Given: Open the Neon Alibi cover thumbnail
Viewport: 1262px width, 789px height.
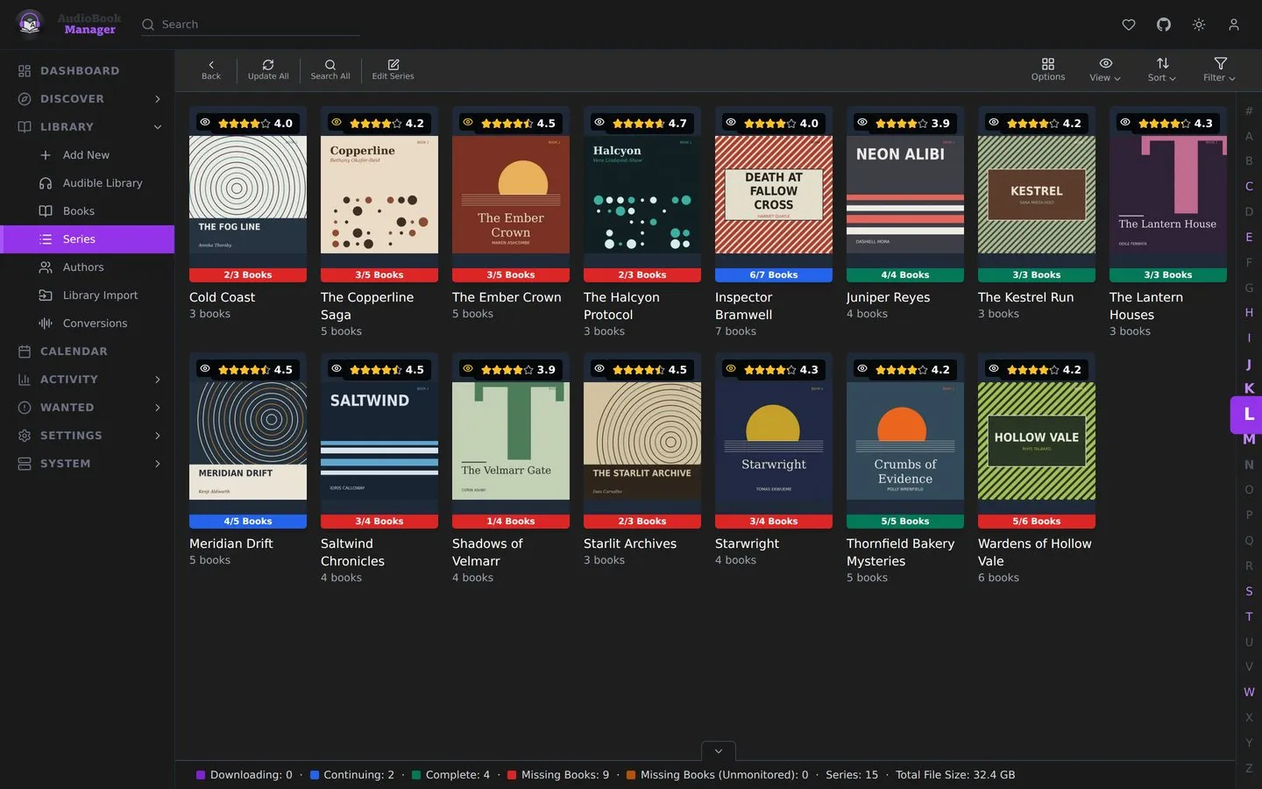Looking at the screenshot, I should point(905,195).
